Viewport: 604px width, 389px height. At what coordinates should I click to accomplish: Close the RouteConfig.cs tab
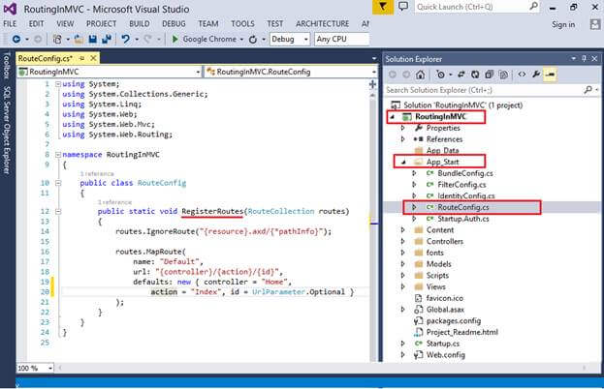pos(93,58)
